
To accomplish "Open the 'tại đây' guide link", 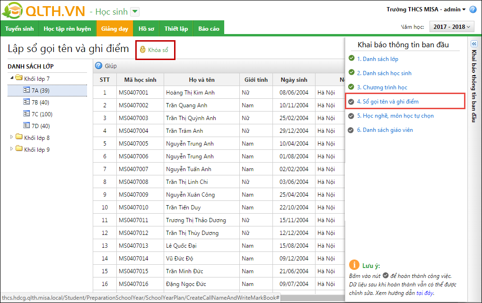I will pyautogui.click(x=425, y=293).
